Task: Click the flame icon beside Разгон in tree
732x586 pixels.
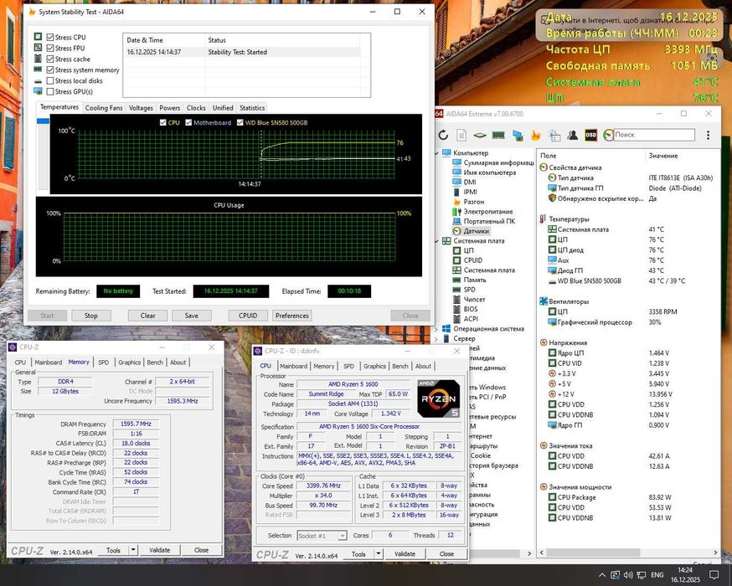Action: (x=457, y=202)
